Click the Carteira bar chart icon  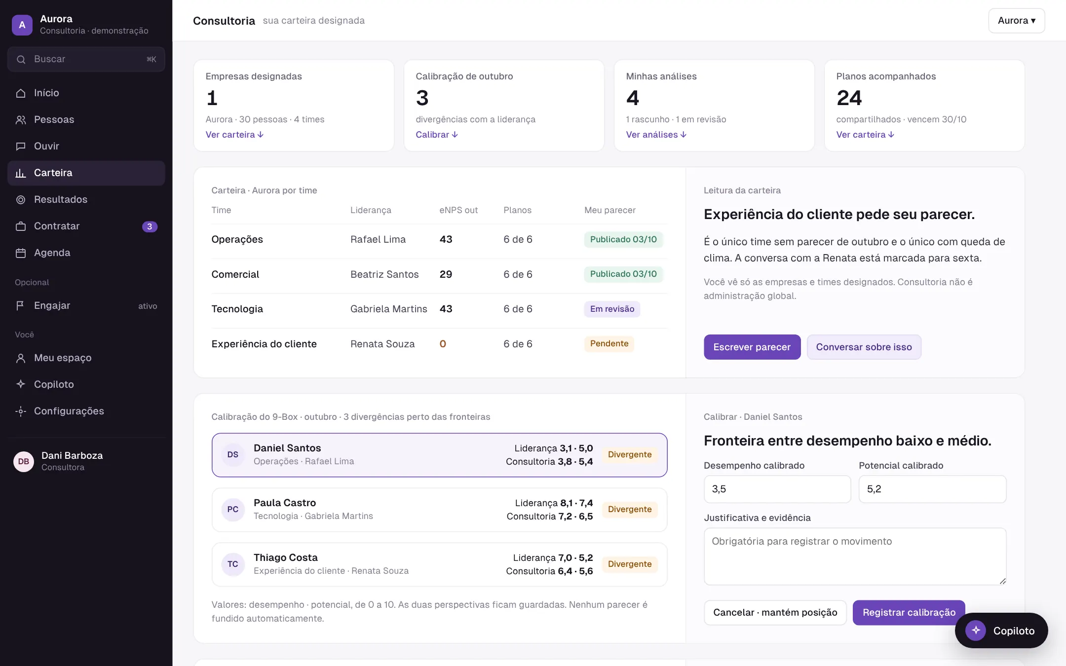(x=21, y=173)
